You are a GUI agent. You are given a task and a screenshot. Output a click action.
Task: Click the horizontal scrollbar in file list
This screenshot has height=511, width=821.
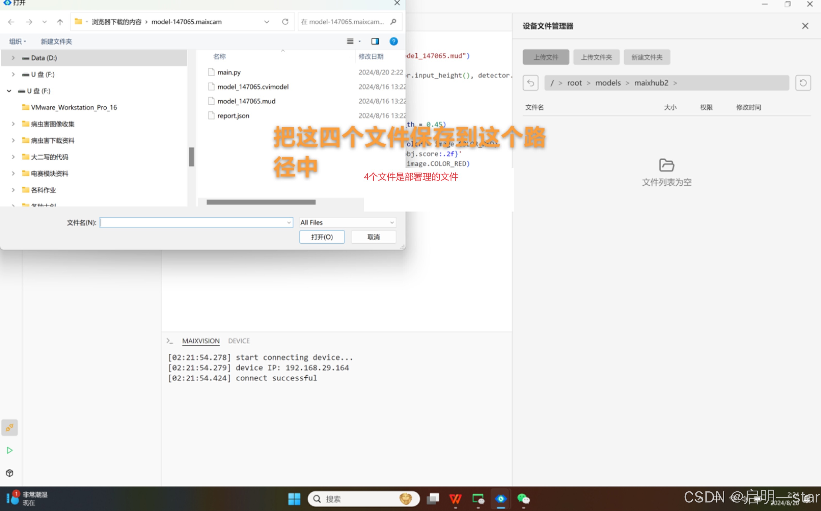coord(261,202)
